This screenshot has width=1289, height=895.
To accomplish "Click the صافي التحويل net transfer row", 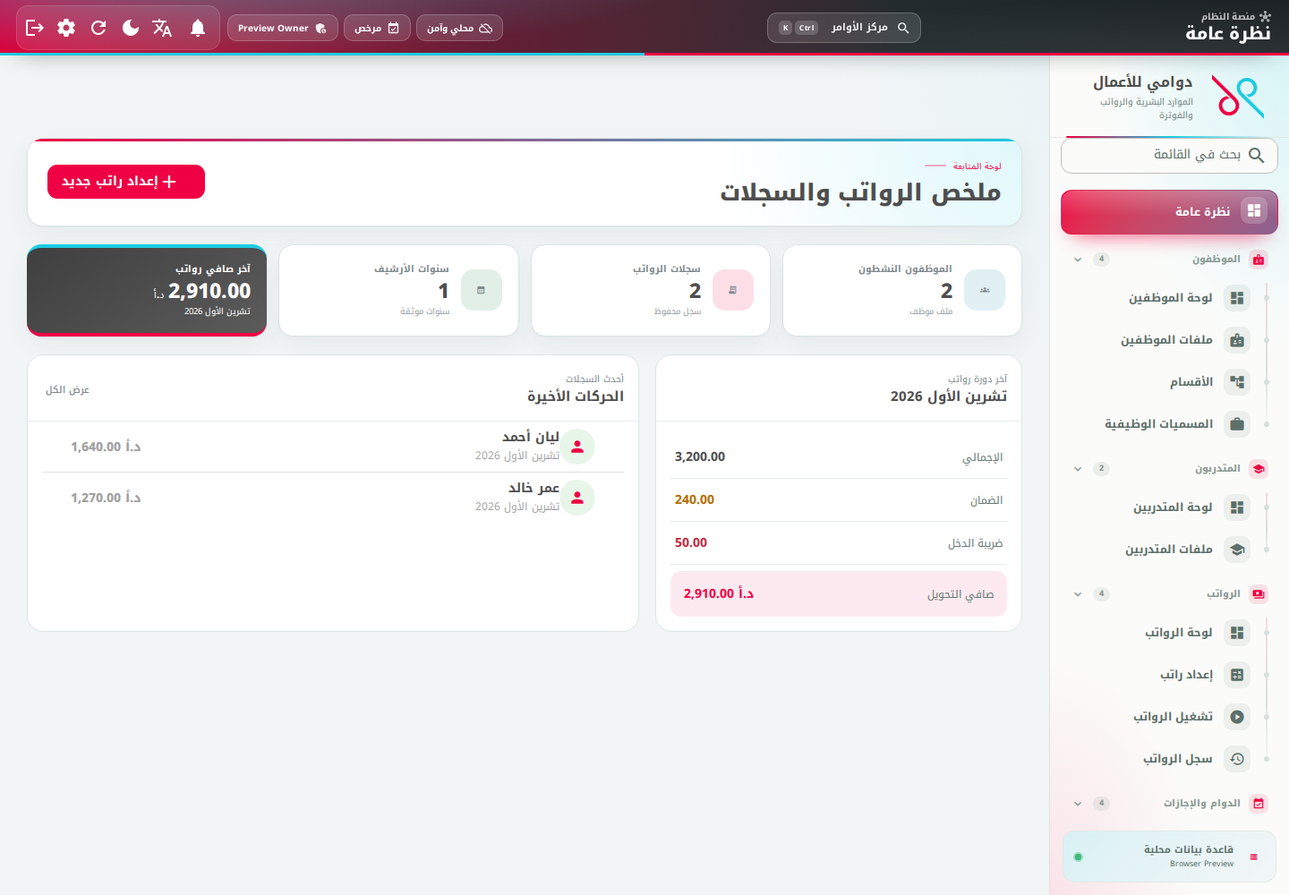I will click(839, 594).
